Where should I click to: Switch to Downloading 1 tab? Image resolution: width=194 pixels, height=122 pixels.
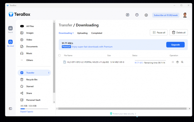[x=66, y=33]
